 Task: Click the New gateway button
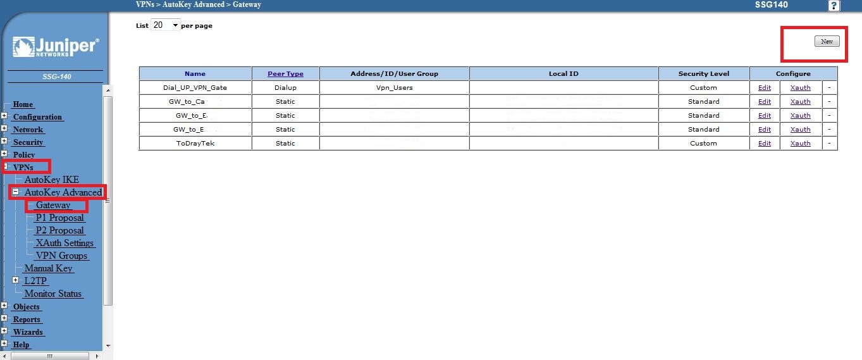(827, 42)
